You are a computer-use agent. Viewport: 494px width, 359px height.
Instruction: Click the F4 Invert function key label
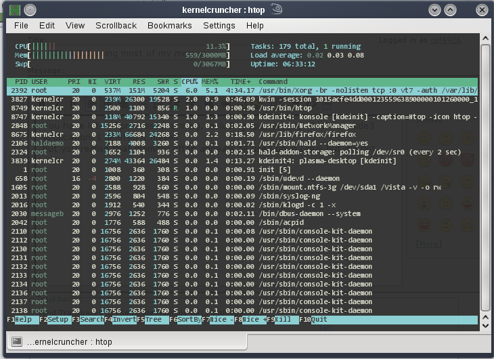pos(120,320)
